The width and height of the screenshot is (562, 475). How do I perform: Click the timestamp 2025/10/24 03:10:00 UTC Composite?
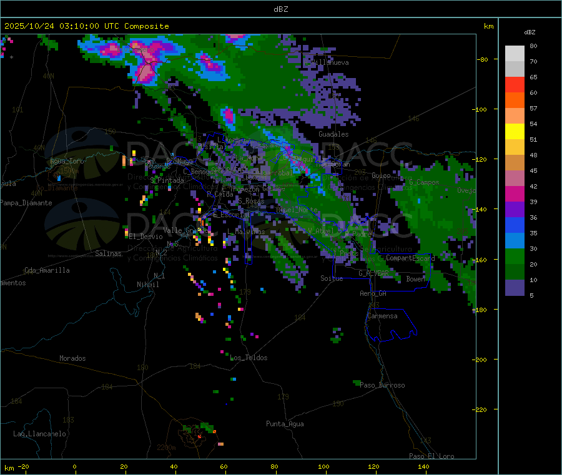pyautogui.click(x=86, y=26)
